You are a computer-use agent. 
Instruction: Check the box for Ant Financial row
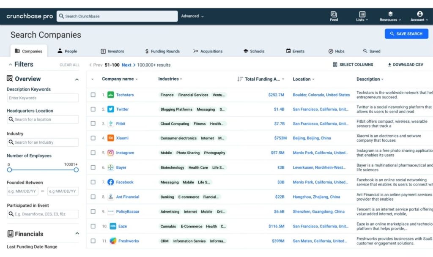coord(93,197)
